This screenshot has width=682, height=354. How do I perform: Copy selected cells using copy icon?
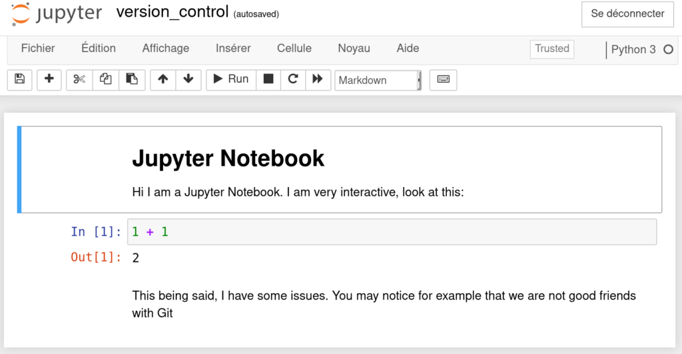[105, 79]
